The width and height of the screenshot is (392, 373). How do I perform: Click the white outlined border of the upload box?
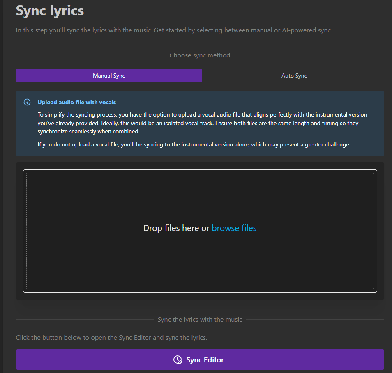200,170
